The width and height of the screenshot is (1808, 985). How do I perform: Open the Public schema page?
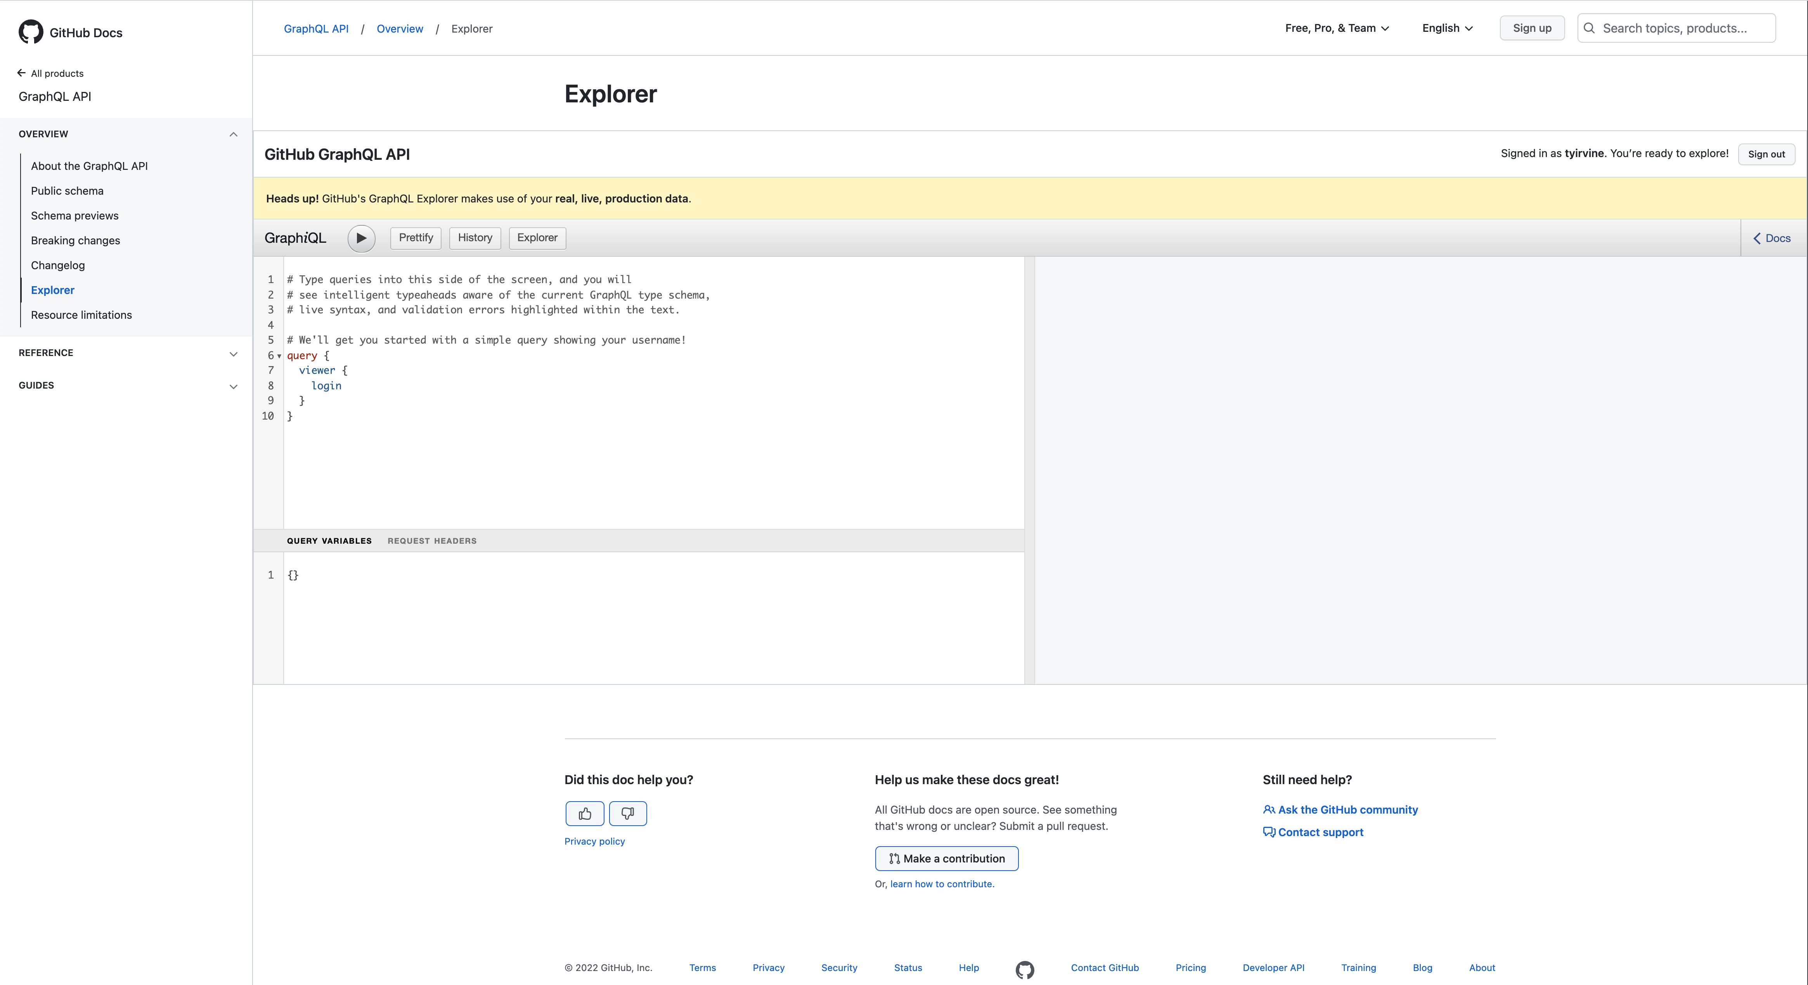pos(67,191)
